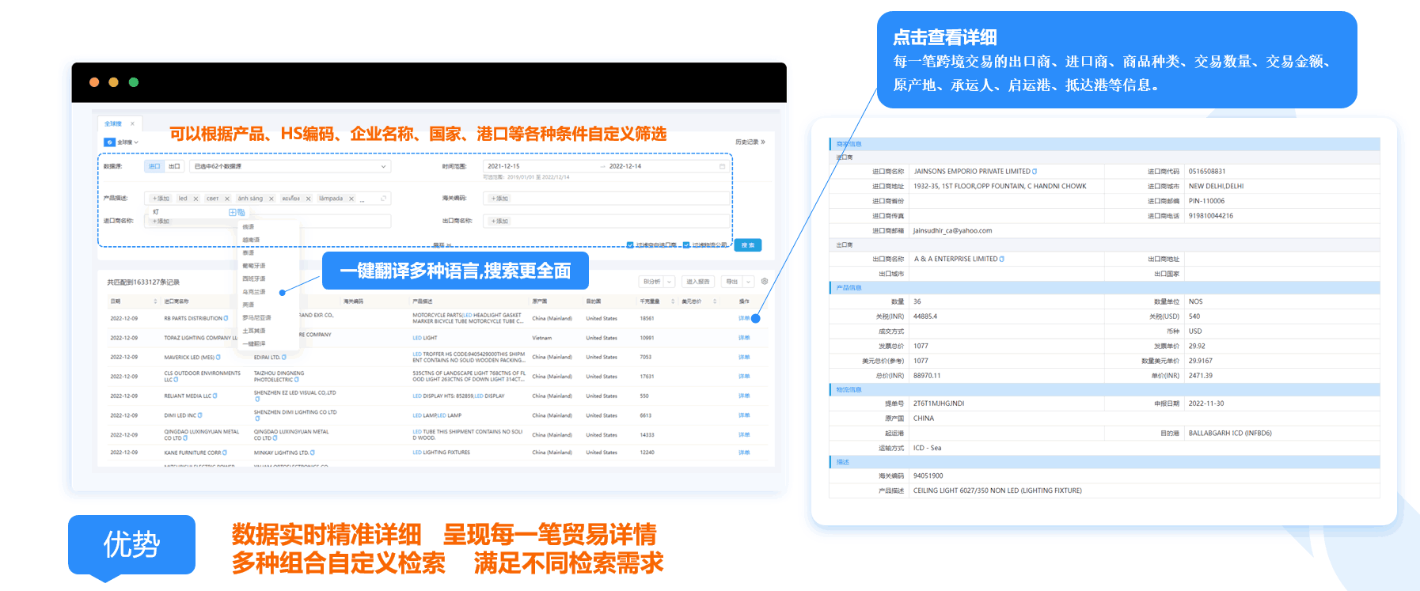Open table column settings gear icon
This screenshot has height=591, width=1420.
[764, 282]
